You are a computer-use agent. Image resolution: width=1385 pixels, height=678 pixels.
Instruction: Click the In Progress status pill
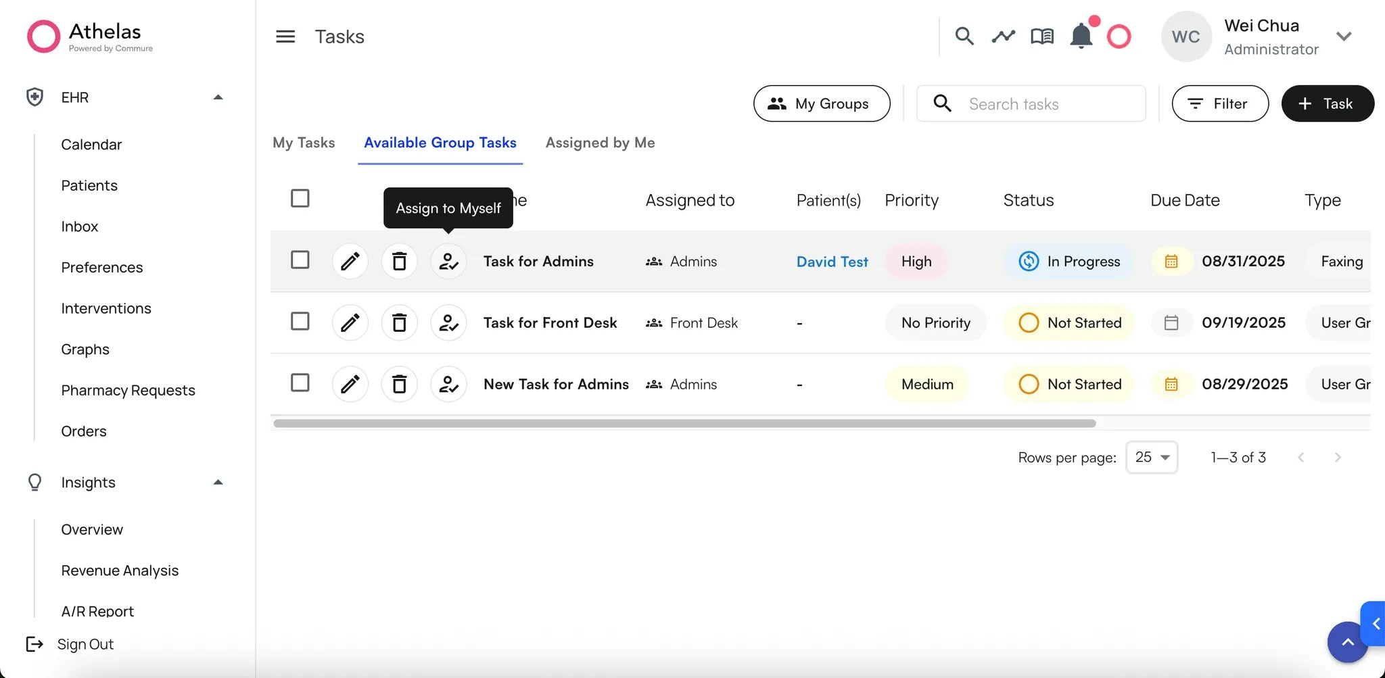click(x=1069, y=261)
